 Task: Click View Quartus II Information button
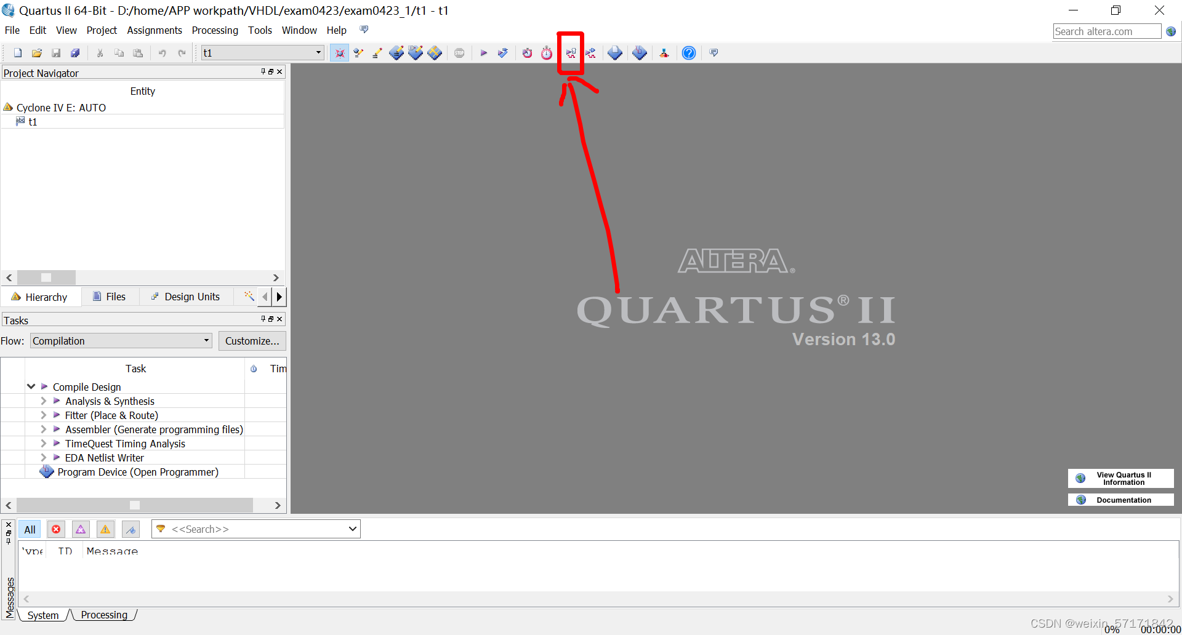click(1120, 478)
